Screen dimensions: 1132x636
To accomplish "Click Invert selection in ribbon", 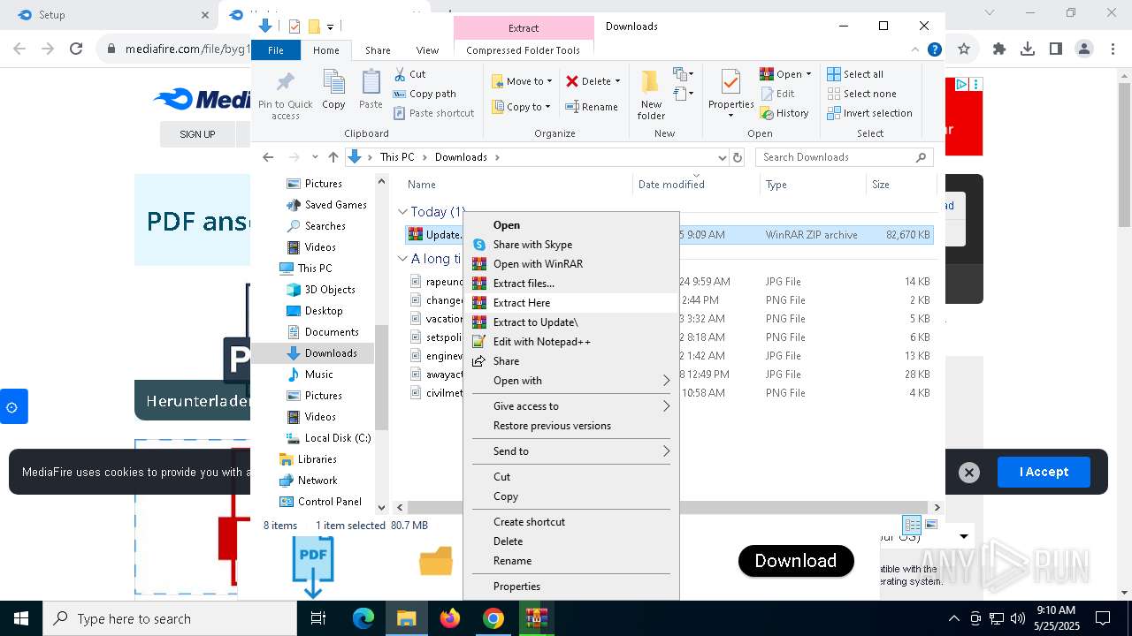I will coord(869,113).
